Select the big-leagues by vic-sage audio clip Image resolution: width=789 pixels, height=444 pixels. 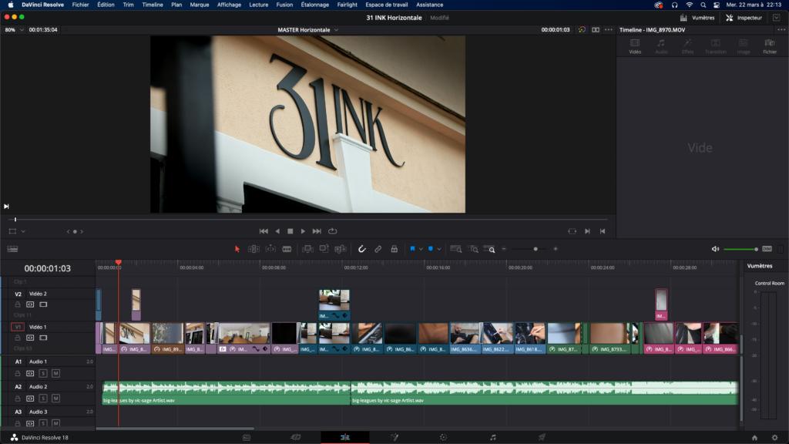pos(227,393)
